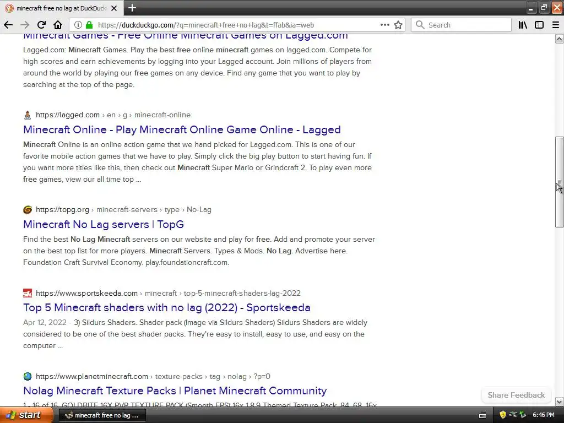The width and height of the screenshot is (564, 423).
Task: Click the Apr 12, 2022 date text
Action: click(45, 322)
